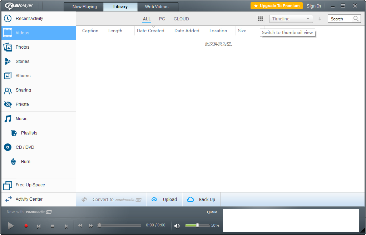Switch to thumbnail view grid icon

260,19
